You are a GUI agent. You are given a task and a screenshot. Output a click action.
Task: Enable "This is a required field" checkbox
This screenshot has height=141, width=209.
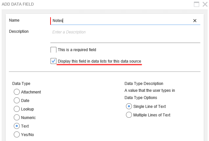53,50
